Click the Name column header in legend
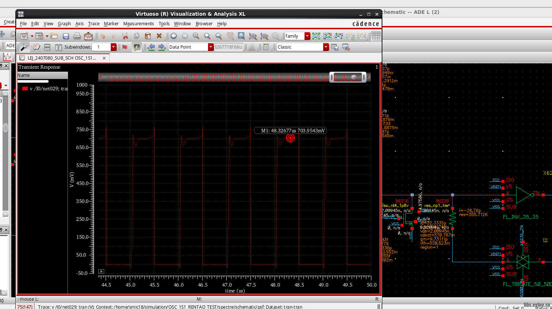 click(42, 75)
